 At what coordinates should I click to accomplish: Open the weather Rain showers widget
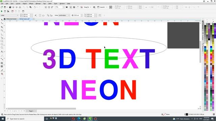pos(181,119)
